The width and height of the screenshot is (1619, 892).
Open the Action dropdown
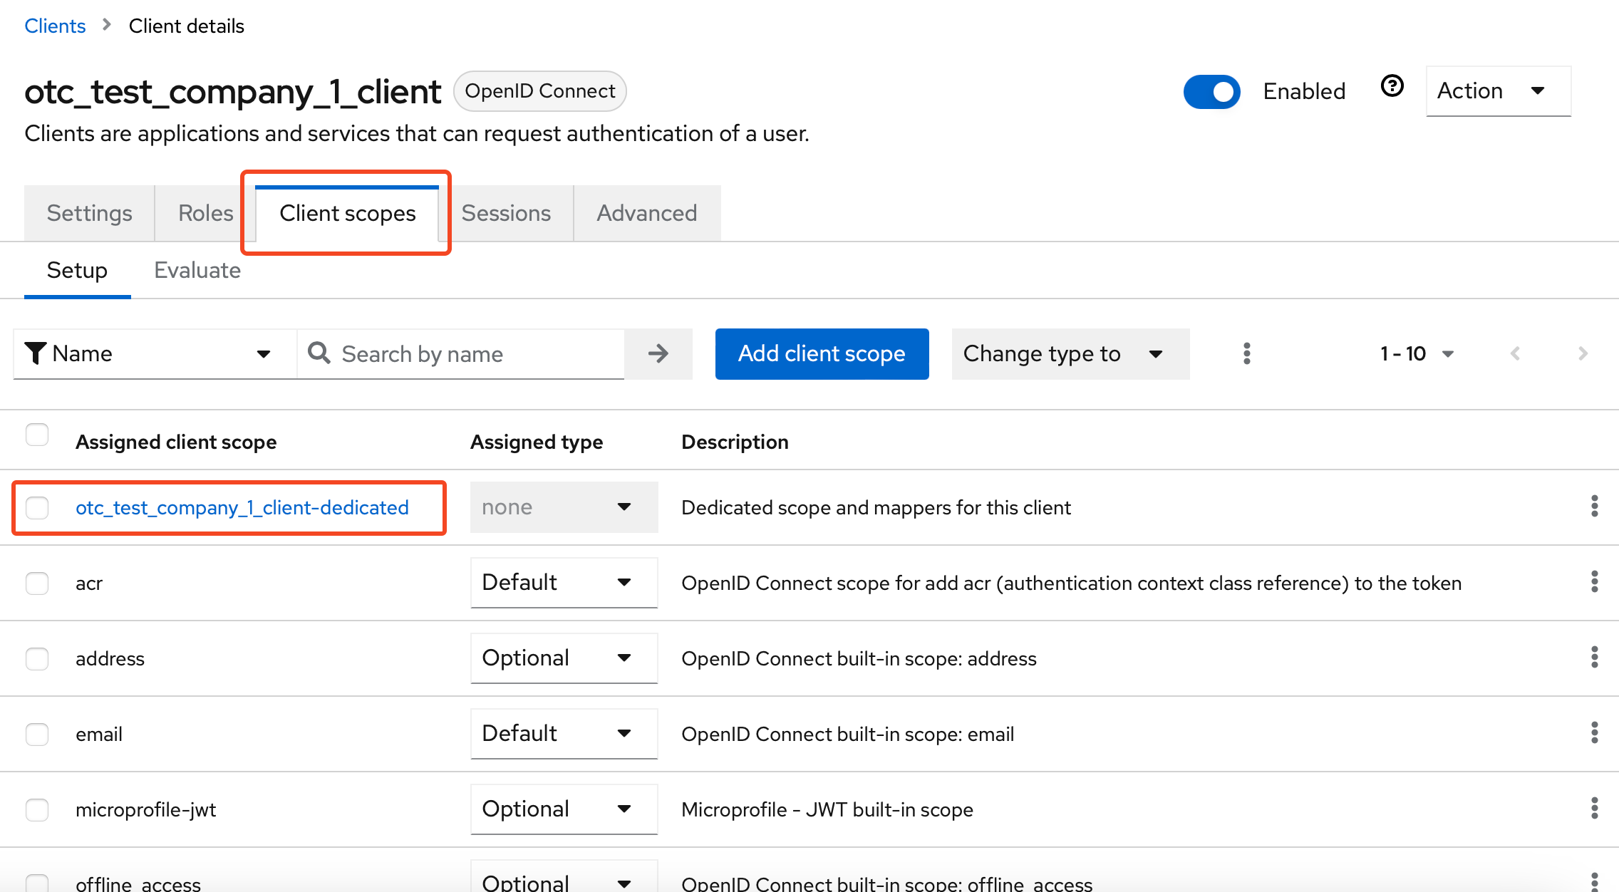pos(1497,91)
